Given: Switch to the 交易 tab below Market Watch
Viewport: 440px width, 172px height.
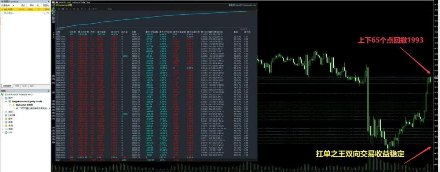Looking at the screenshot, I should 24,86.
